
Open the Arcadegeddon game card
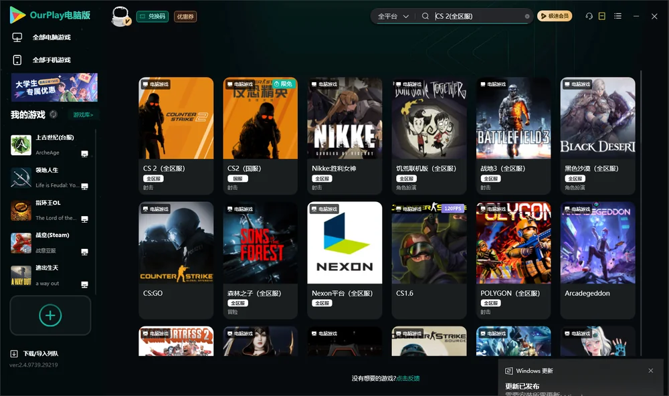[597, 260]
